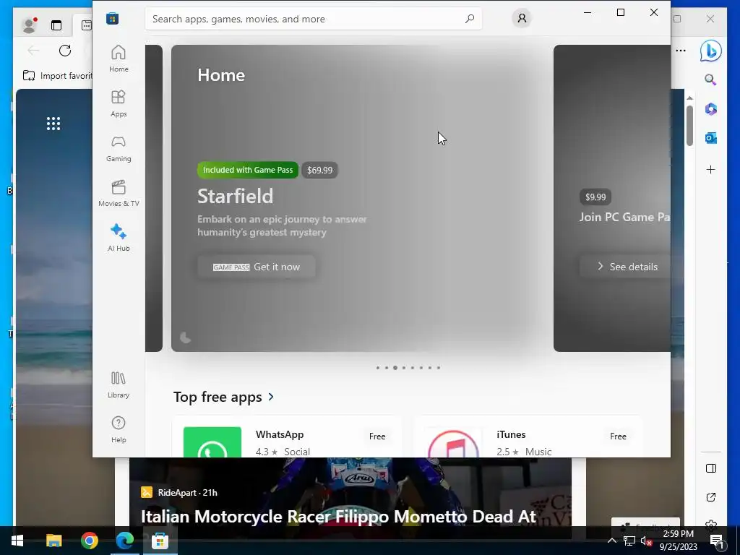The width and height of the screenshot is (740, 555).
Task: Open the Store account profile icon
Action: pos(522,18)
